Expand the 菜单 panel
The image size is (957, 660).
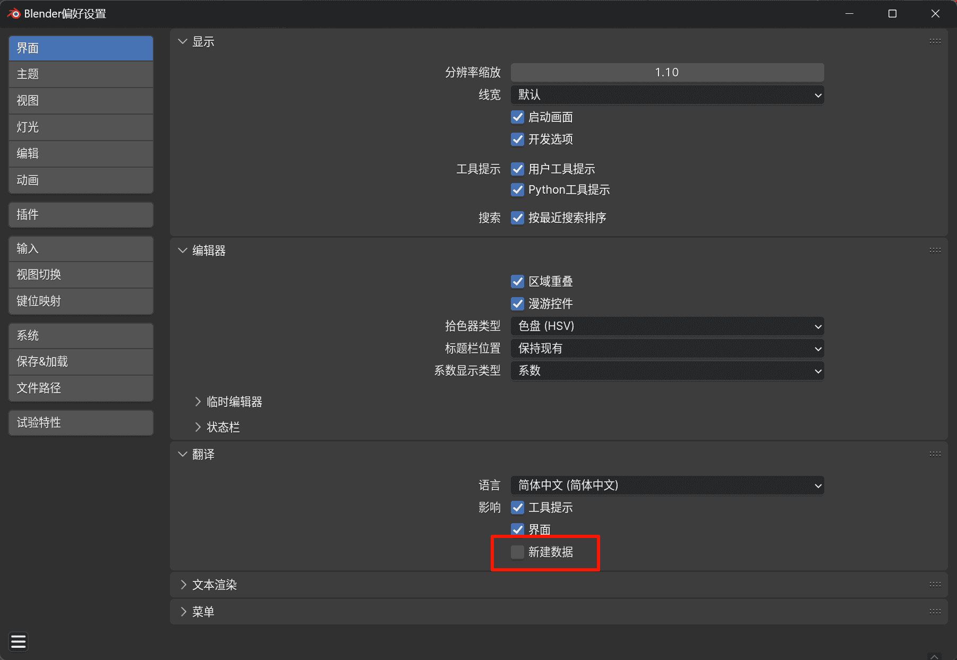click(183, 612)
